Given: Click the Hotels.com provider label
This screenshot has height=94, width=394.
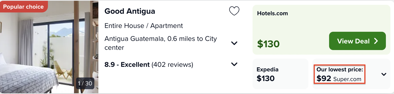Looking at the screenshot, I should [x=273, y=13].
